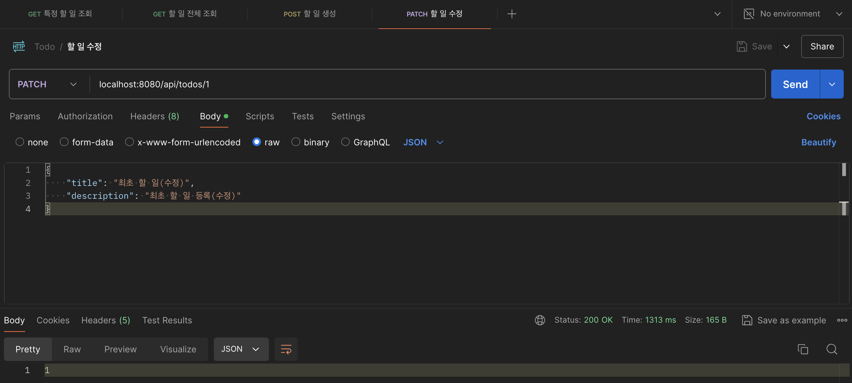This screenshot has width=852, height=383.
Task: Switch to the POST 할 일 생성 tab
Action: click(310, 14)
